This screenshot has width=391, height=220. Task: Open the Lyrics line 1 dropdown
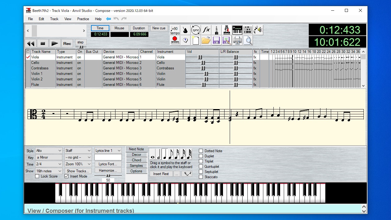click(108, 151)
